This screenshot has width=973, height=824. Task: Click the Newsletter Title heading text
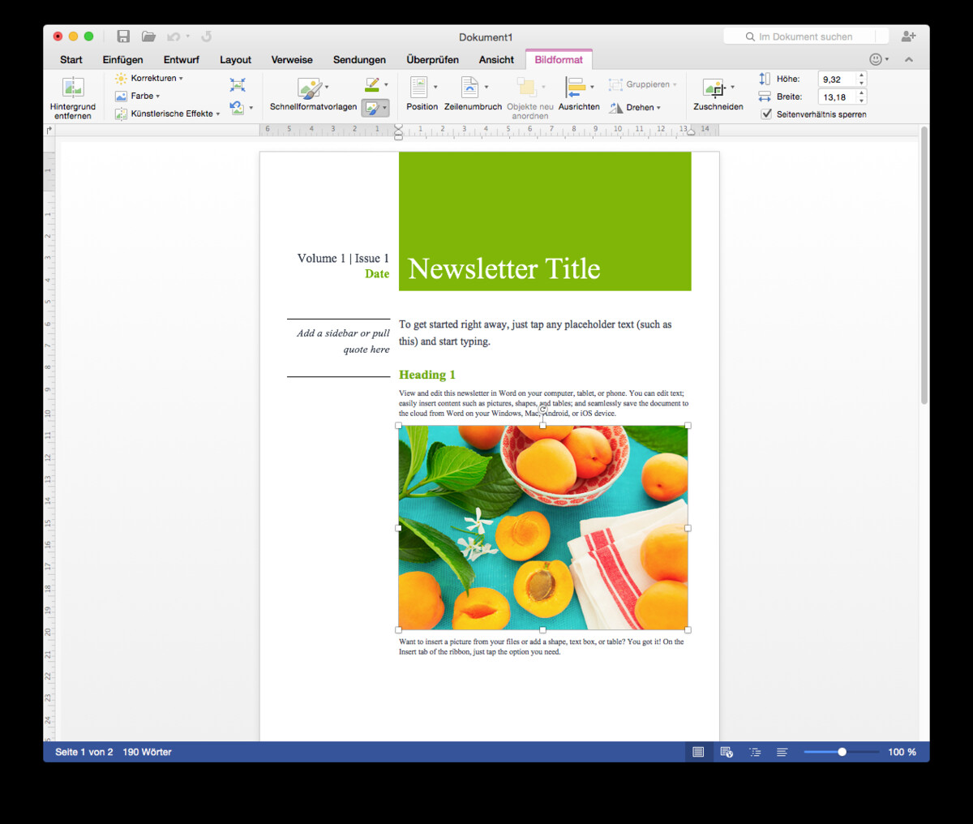(x=504, y=268)
